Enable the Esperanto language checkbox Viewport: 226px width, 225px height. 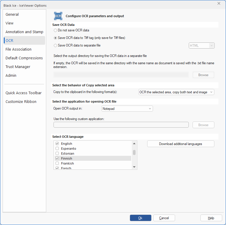pyautogui.click(x=57, y=149)
